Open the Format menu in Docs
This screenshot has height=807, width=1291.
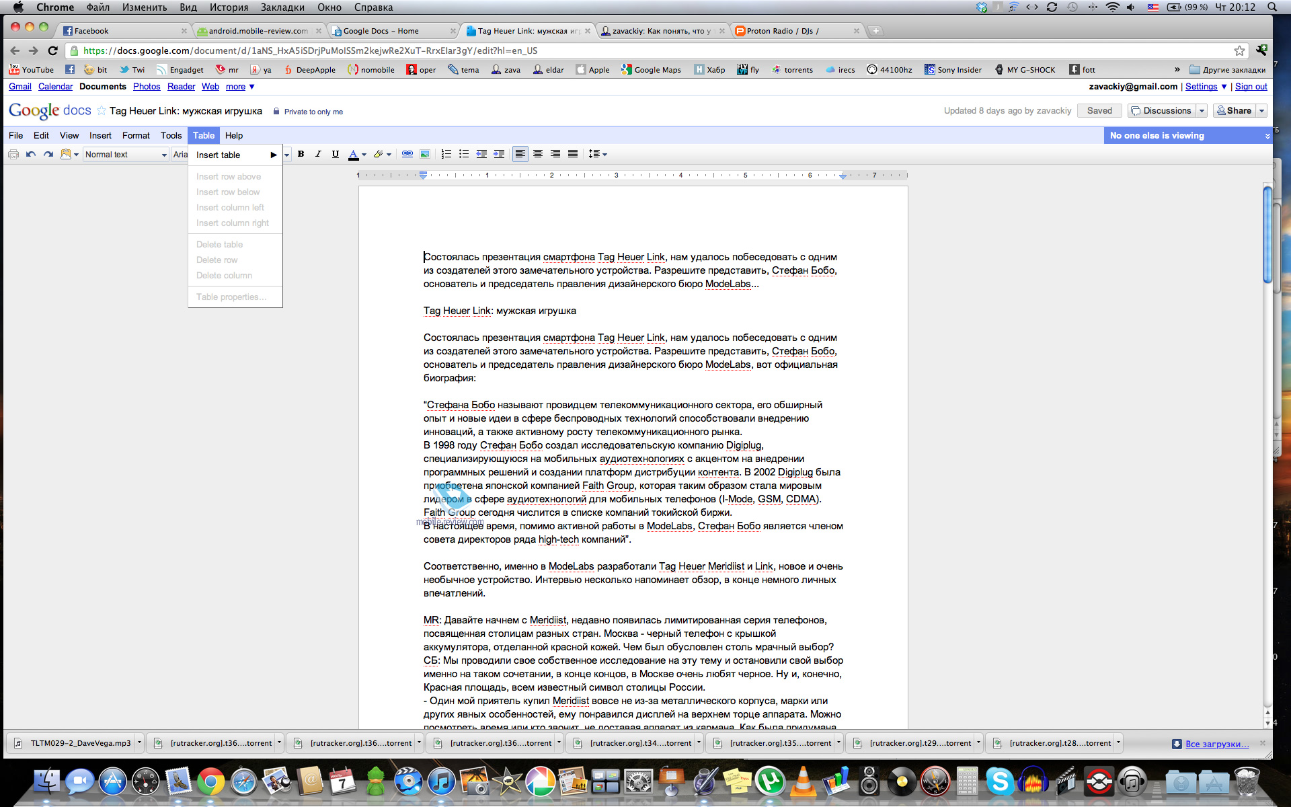tap(136, 136)
